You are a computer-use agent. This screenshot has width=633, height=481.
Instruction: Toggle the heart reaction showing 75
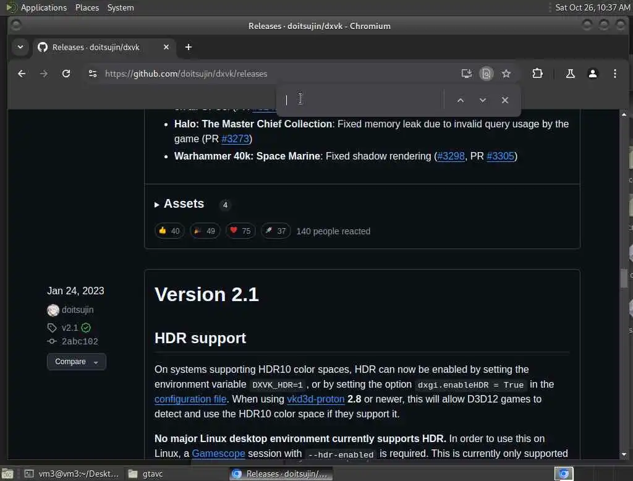[x=240, y=231]
